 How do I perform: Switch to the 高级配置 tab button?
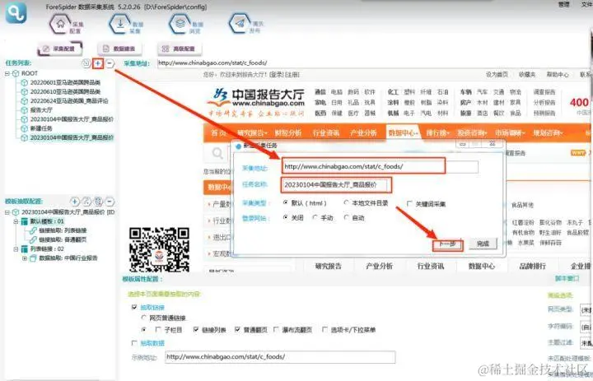coord(180,49)
